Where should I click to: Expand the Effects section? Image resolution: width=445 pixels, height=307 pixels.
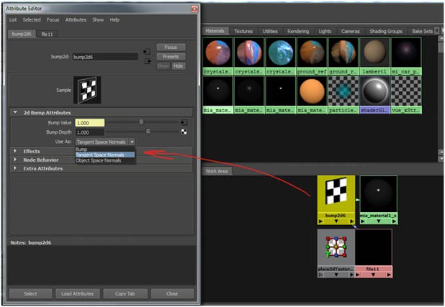[x=15, y=151]
